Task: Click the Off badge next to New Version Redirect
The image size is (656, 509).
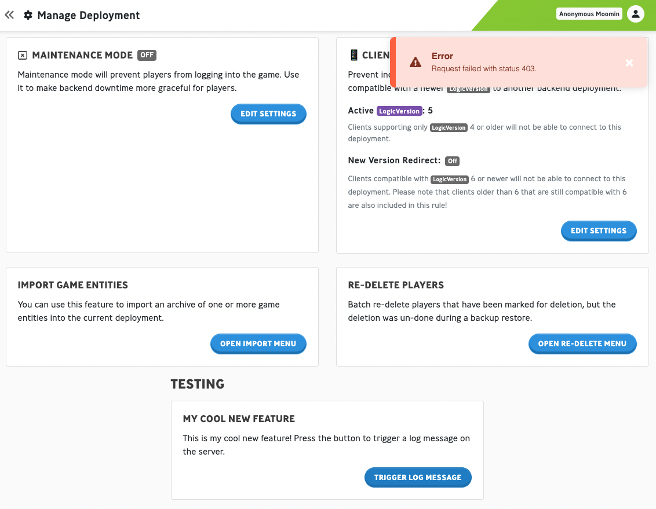Action: tap(452, 161)
